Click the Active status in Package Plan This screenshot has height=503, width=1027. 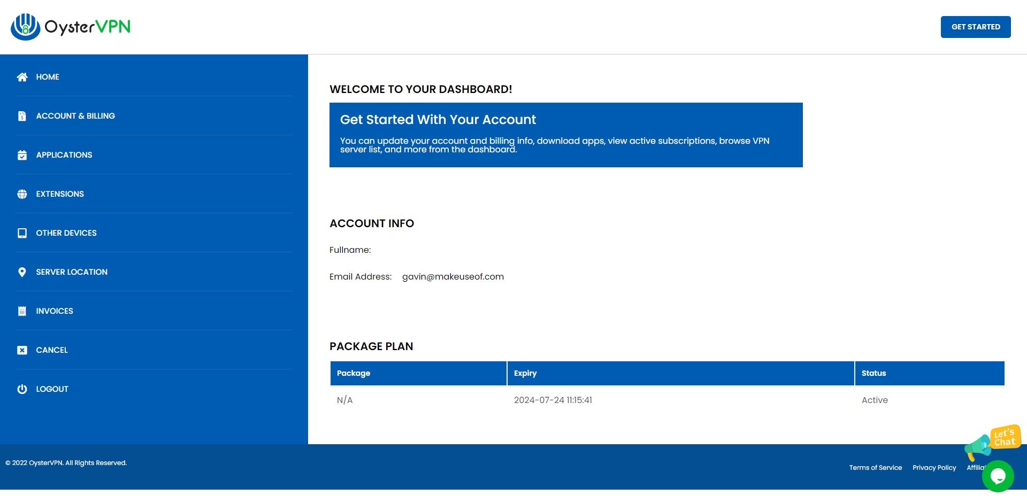point(875,400)
